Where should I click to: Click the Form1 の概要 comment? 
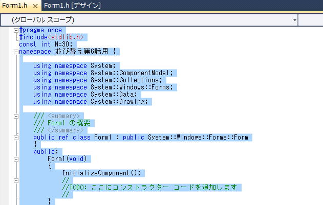[62, 123]
